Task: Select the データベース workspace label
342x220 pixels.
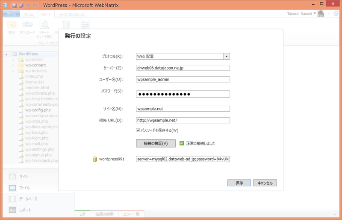Action: tap(28, 199)
